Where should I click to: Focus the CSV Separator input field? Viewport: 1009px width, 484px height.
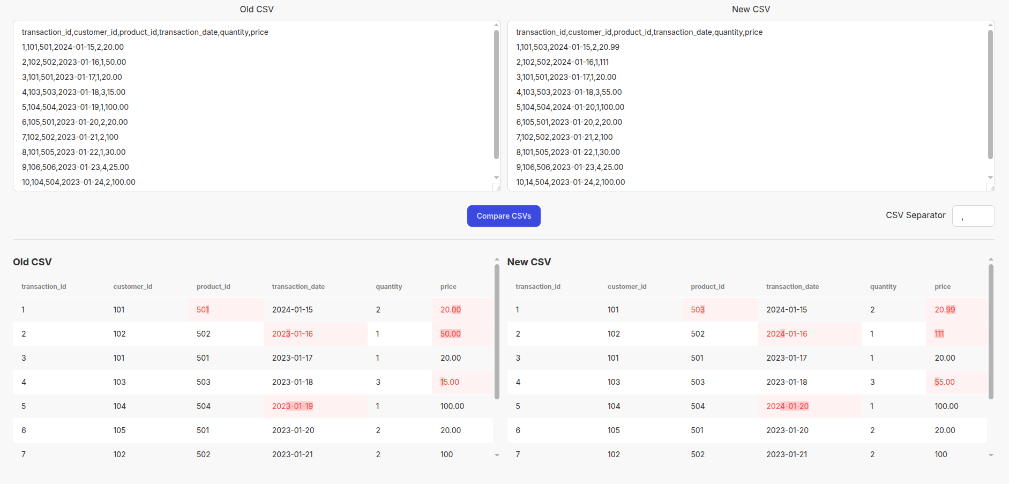tap(973, 216)
